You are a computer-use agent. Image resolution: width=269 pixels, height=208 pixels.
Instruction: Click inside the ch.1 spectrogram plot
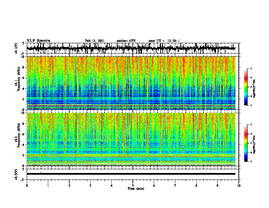(x=131, y=83)
